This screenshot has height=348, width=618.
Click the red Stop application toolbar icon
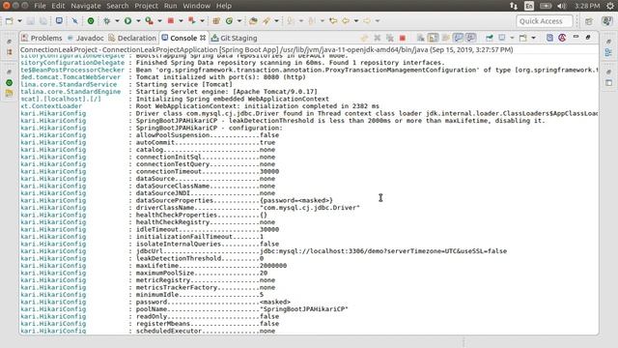pyautogui.click(x=171, y=20)
